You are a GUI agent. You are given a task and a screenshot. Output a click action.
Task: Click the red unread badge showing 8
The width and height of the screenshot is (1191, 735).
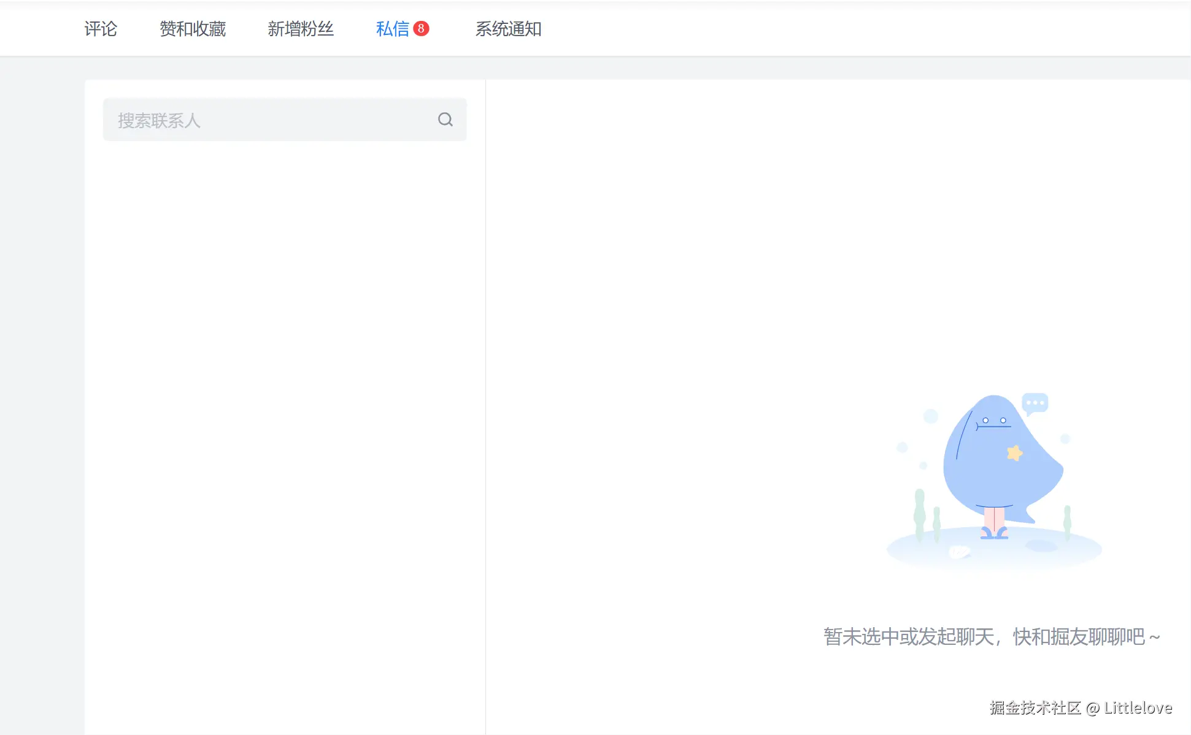tap(421, 29)
